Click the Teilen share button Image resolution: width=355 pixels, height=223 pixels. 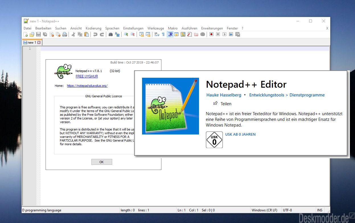click(222, 104)
